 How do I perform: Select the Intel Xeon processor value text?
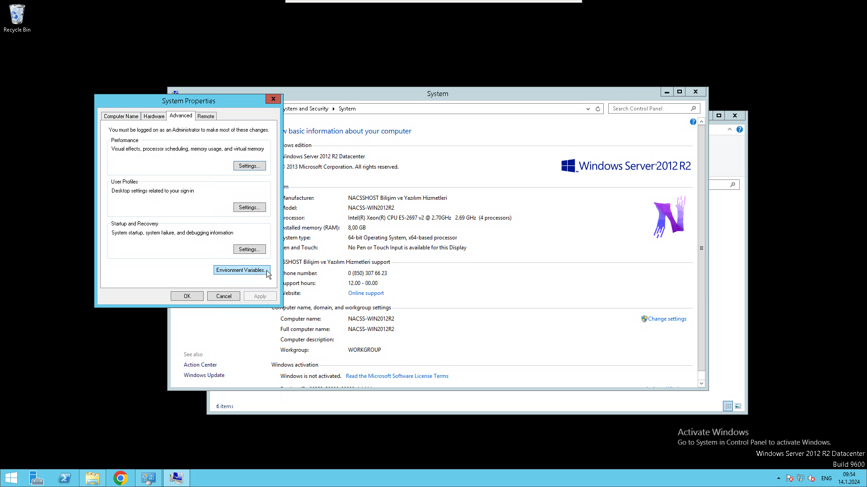[430, 218]
